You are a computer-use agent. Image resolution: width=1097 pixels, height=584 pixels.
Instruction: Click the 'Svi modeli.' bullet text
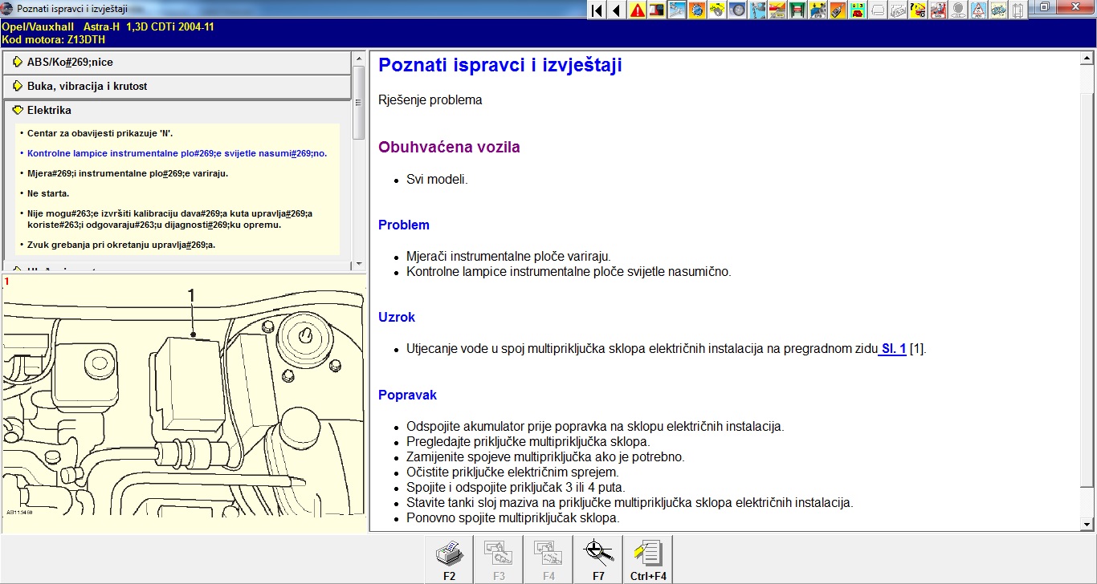pos(437,180)
